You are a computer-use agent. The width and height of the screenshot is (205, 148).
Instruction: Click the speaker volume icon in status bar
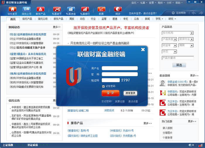[x=190, y=145]
